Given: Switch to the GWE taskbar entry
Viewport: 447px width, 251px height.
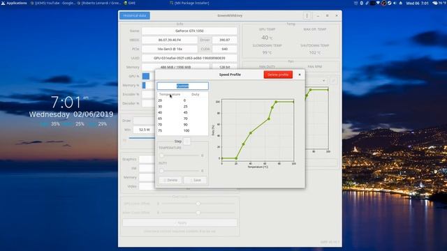Looking at the screenshot, I should pos(130,3).
